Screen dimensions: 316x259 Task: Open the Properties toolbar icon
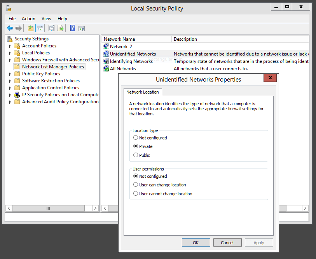(51, 28)
